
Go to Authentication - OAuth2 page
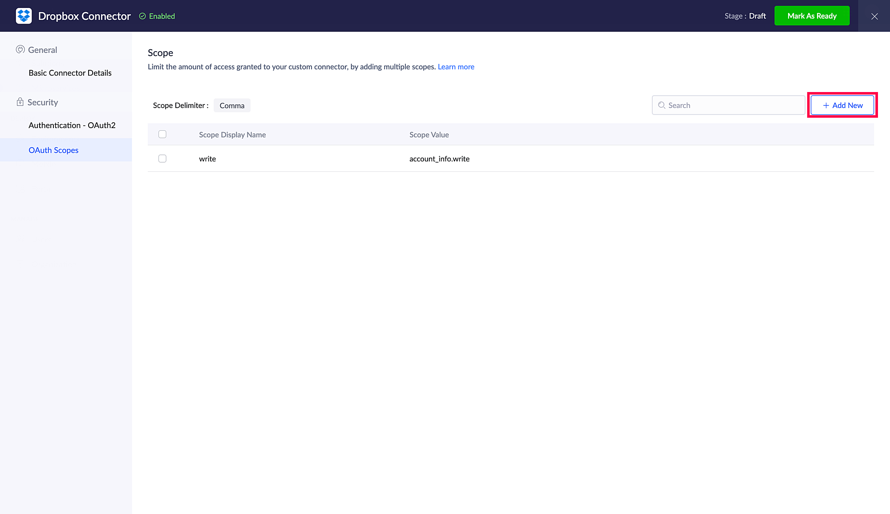point(72,125)
